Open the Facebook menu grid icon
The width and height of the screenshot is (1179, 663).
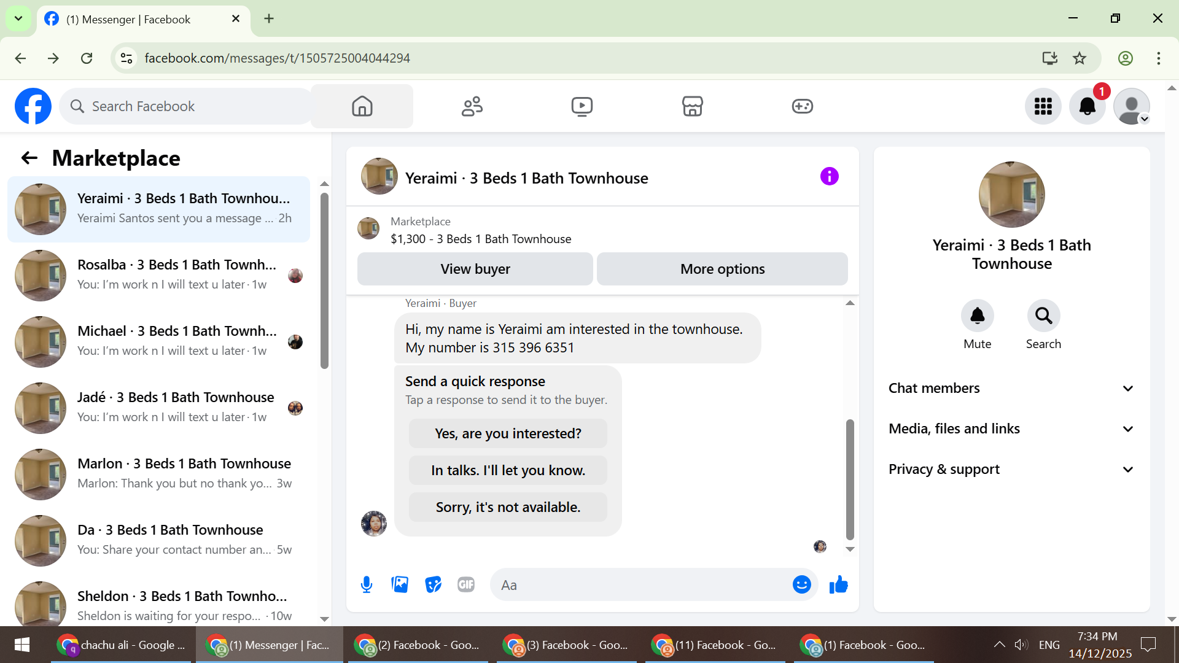[x=1043, y=106]
